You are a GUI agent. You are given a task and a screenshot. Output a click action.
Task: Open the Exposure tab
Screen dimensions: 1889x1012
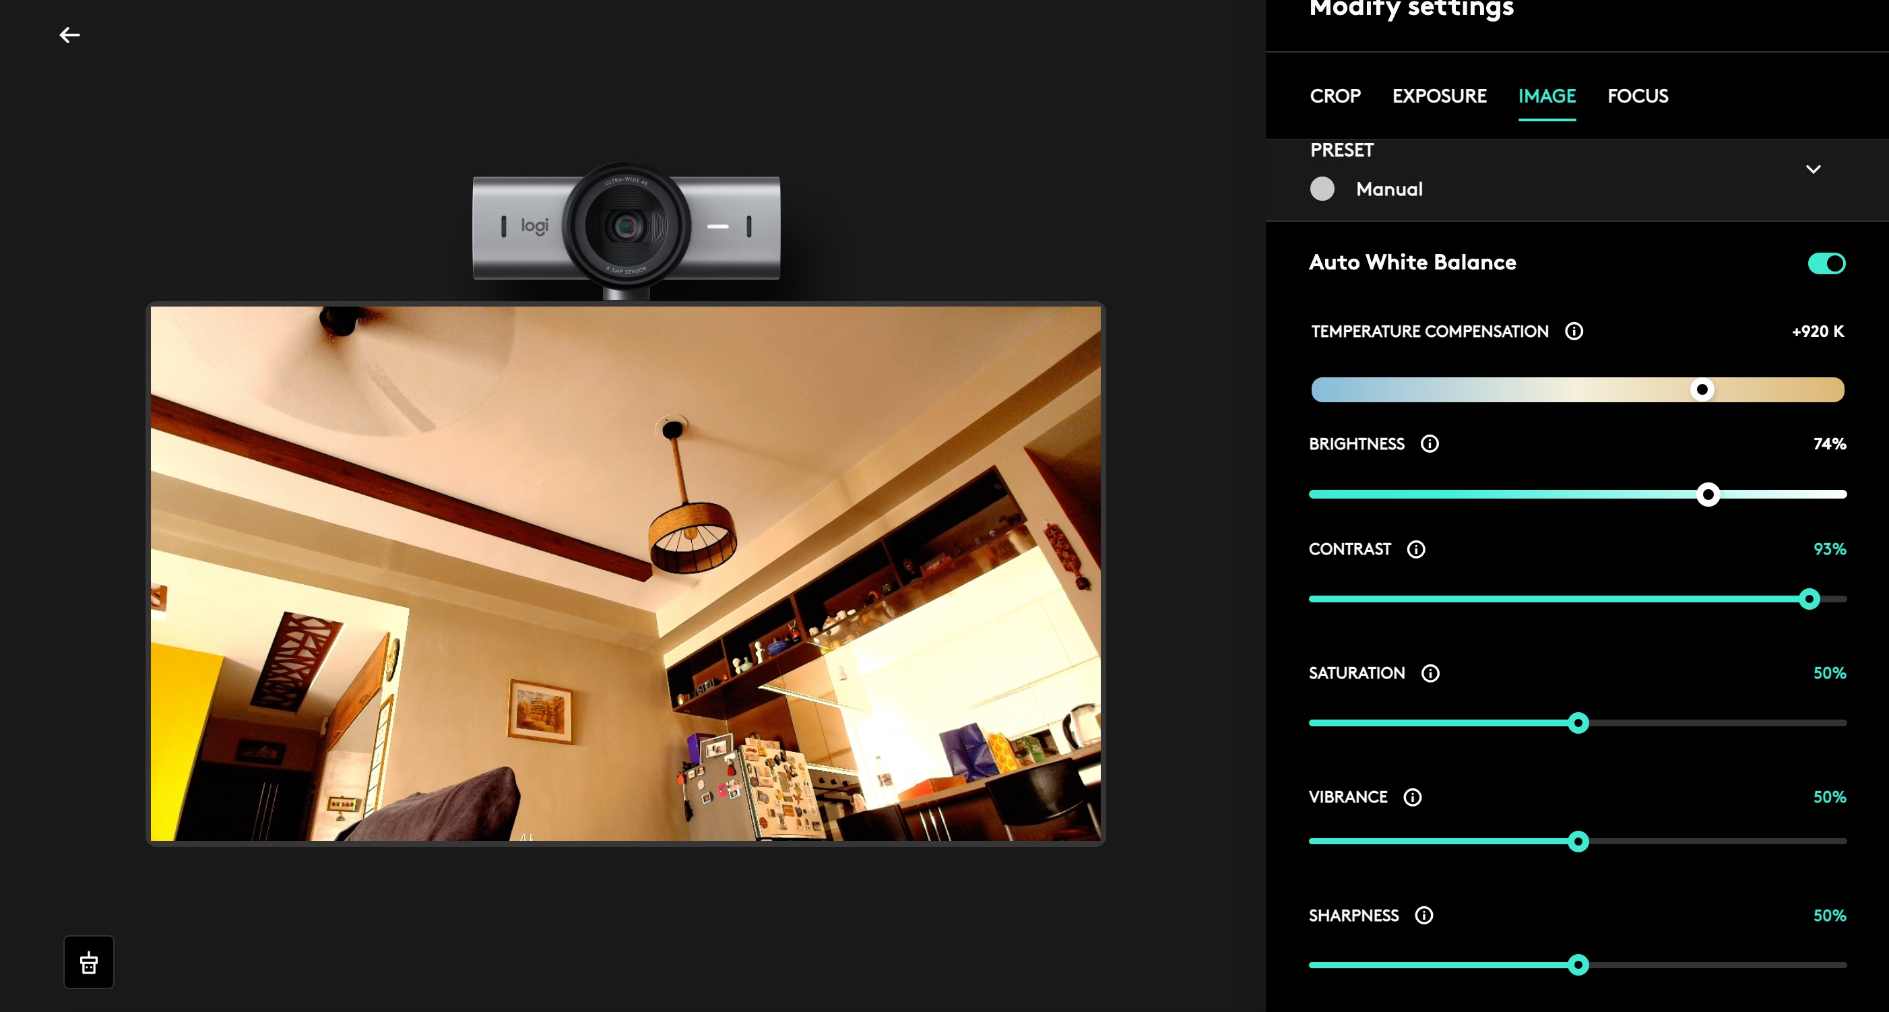pyautogui.click(x=1439, y=96)
